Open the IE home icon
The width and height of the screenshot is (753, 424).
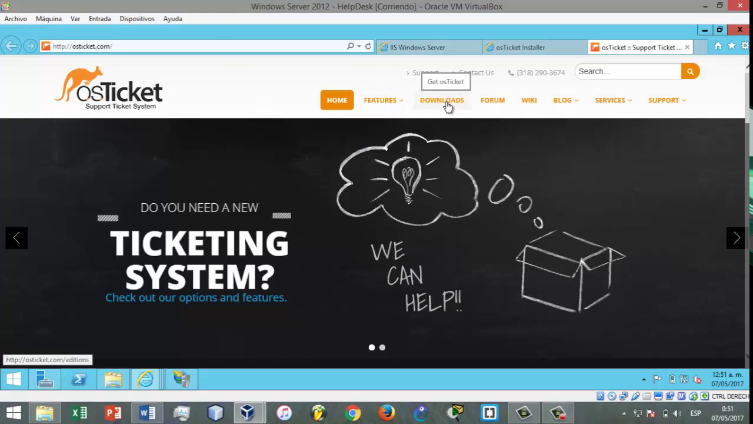(718, 46)
